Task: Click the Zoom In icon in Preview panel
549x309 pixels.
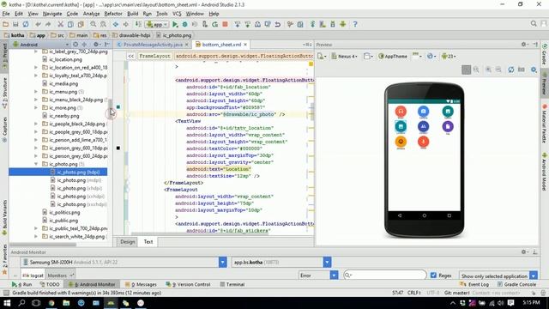Action: point(488,70)
